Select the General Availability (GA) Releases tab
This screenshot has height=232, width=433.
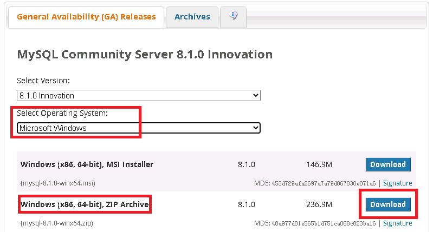[x=86, y=17]
